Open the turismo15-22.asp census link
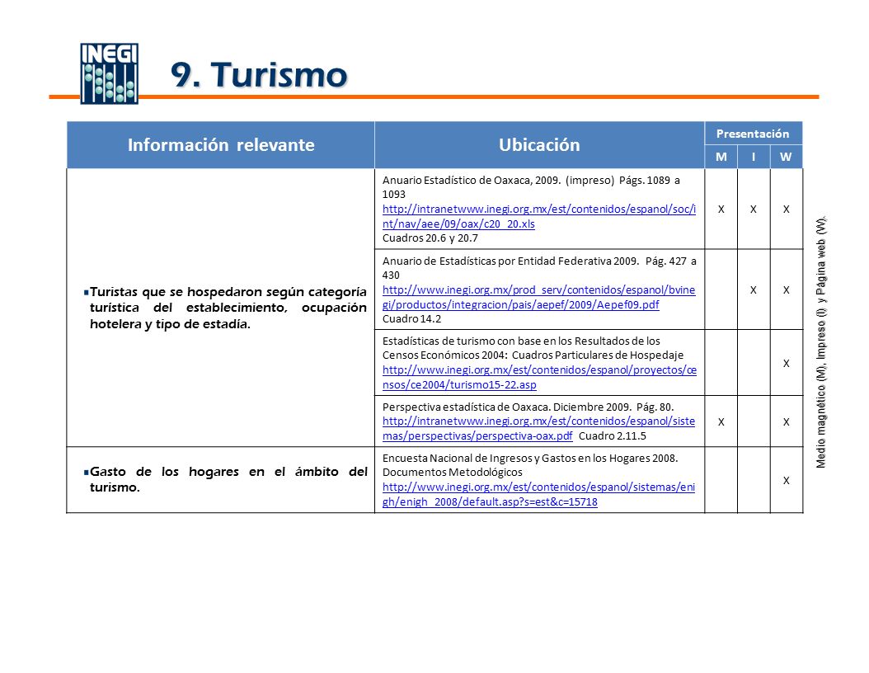This screenshot has width=869, height=673. coord(539,378)
